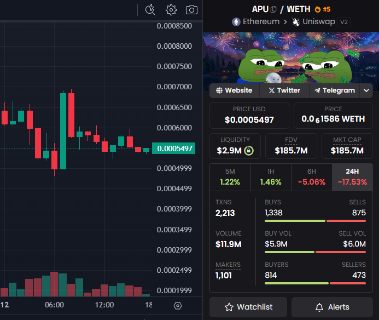Click the red sell volume ratio bar
The width and height of the screenshot is (379, 320).
pyautogui.click(x=341, y=252)
